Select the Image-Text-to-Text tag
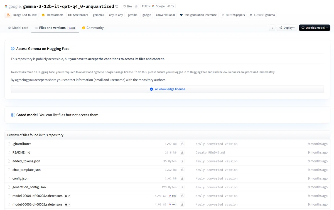This screenshot has height=210, width=334. 22,15
